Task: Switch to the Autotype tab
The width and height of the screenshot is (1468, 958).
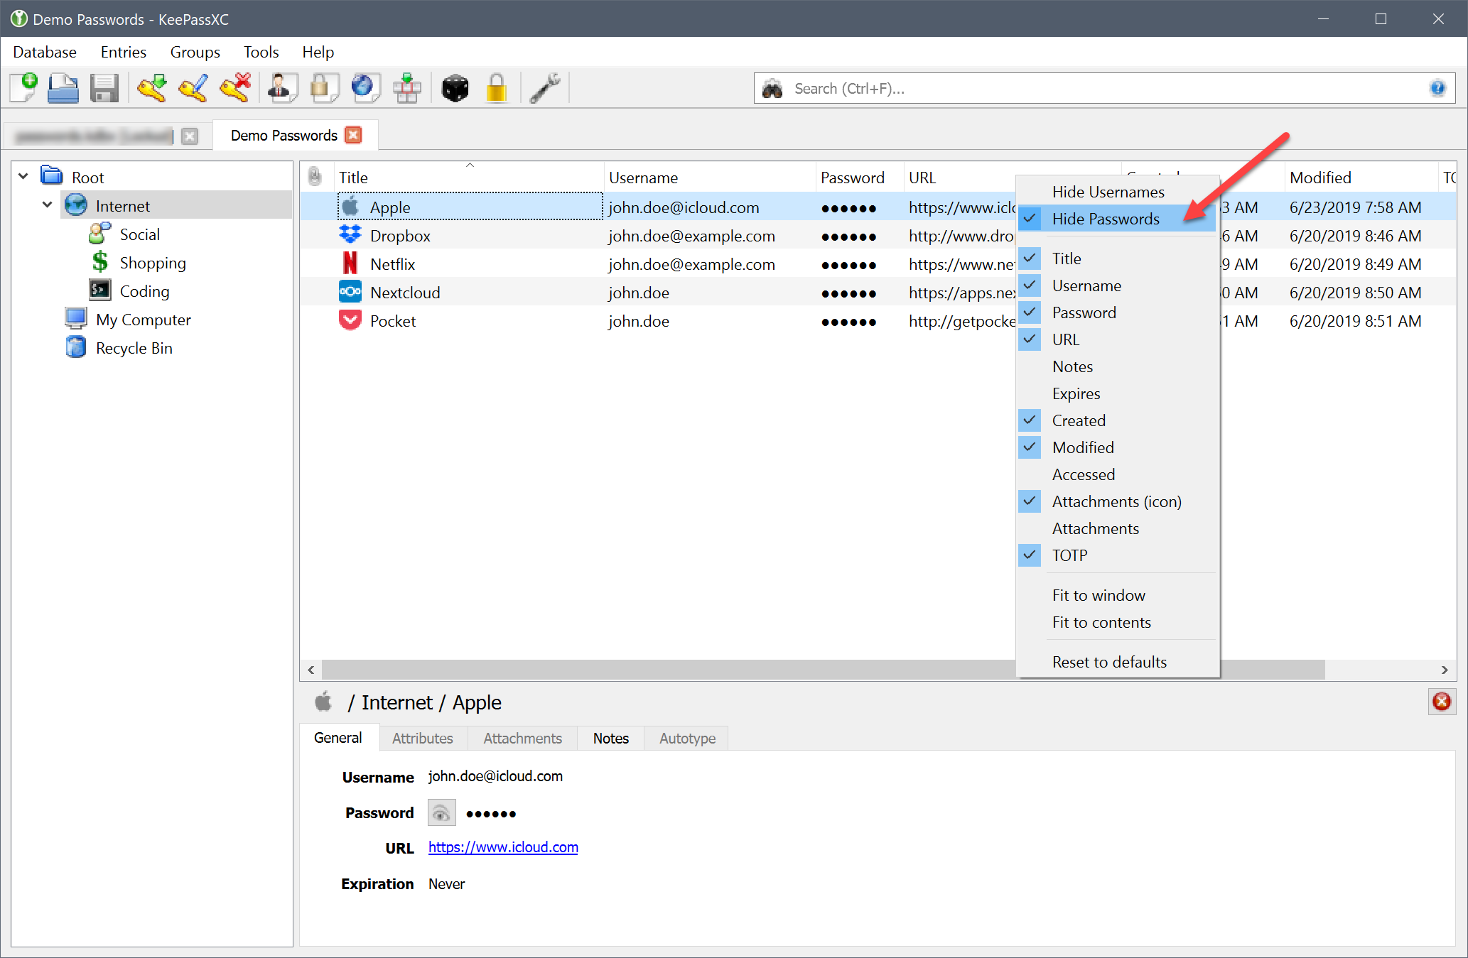Action: [x=686, y=738]
